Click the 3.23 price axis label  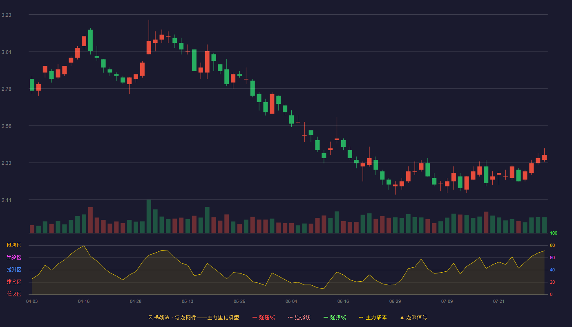click(x=6, y=15)
